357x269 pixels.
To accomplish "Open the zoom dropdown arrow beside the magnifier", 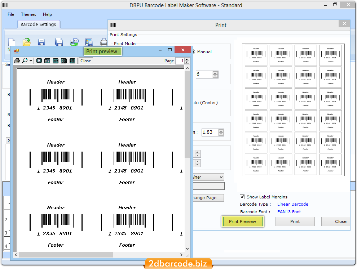I will [31, 61].
